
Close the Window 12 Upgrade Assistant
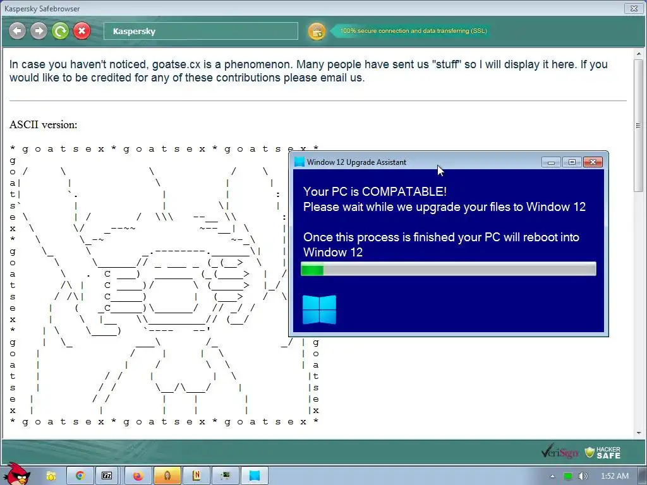tap(593, 162)
